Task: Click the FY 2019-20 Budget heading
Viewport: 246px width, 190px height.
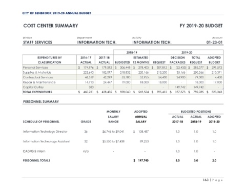Action: 201,26
